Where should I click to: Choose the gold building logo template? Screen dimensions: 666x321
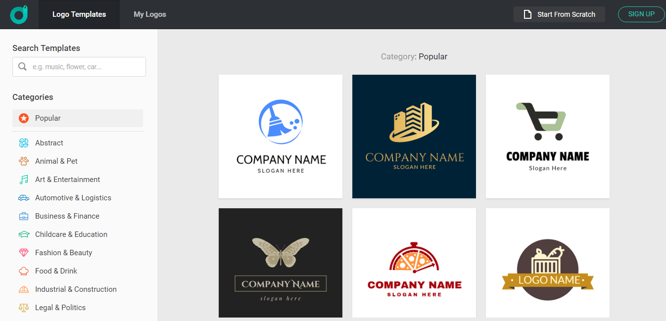414,137
